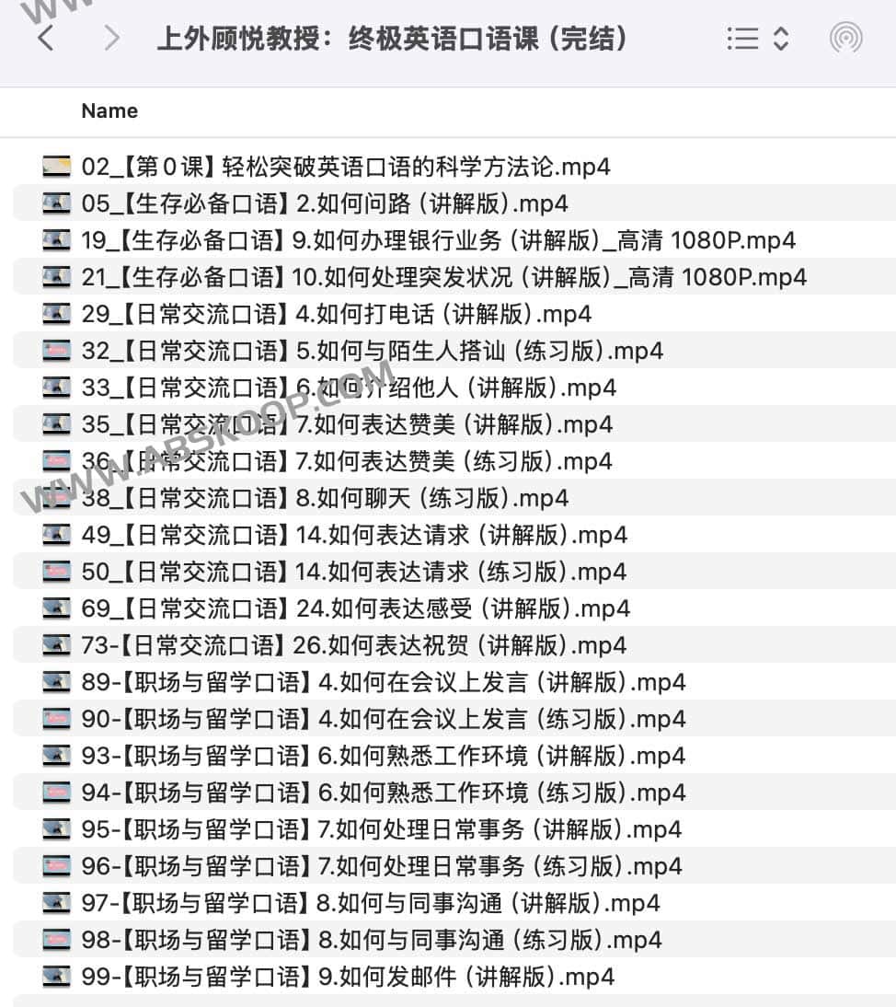The image size is (896, 1007).
Task: Select the 97 如何与同事沟通 讲解版 row
Action: point(368,903)
